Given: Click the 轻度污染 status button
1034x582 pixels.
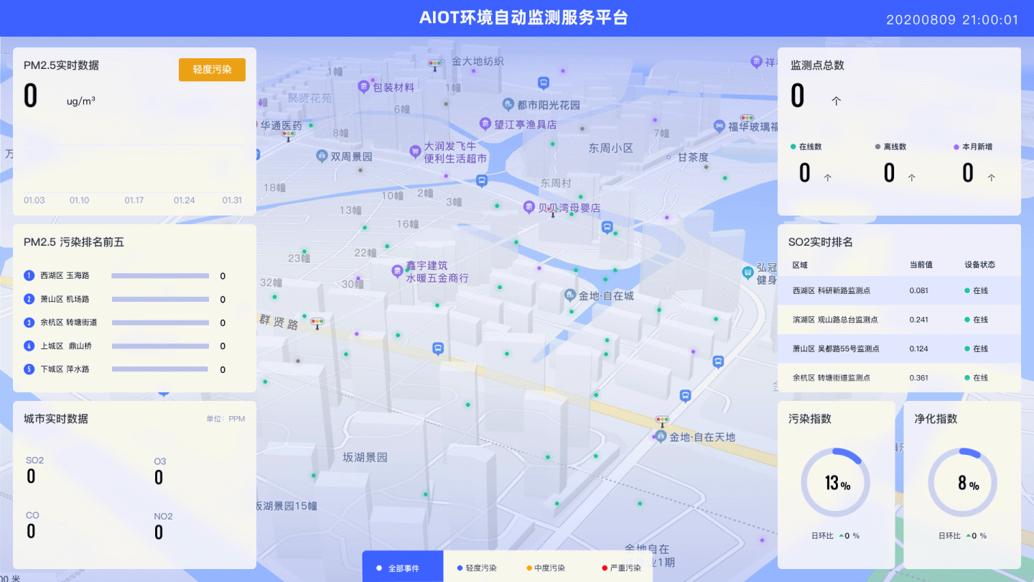Looking at the screenshot, I should coord(212,70).
